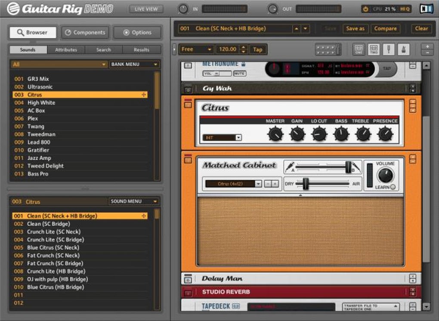Image resolution: width=439 pixels, height=321 pixels.
Task: Open the Browser tab
Action: click(x=33, y=32)
